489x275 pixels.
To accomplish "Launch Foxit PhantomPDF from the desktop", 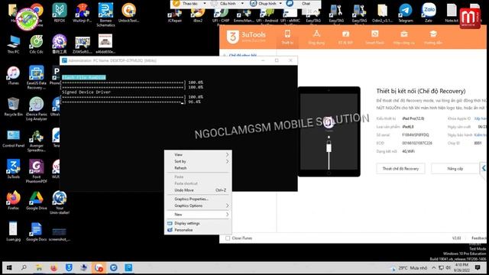I will click(x=36, y=171).
